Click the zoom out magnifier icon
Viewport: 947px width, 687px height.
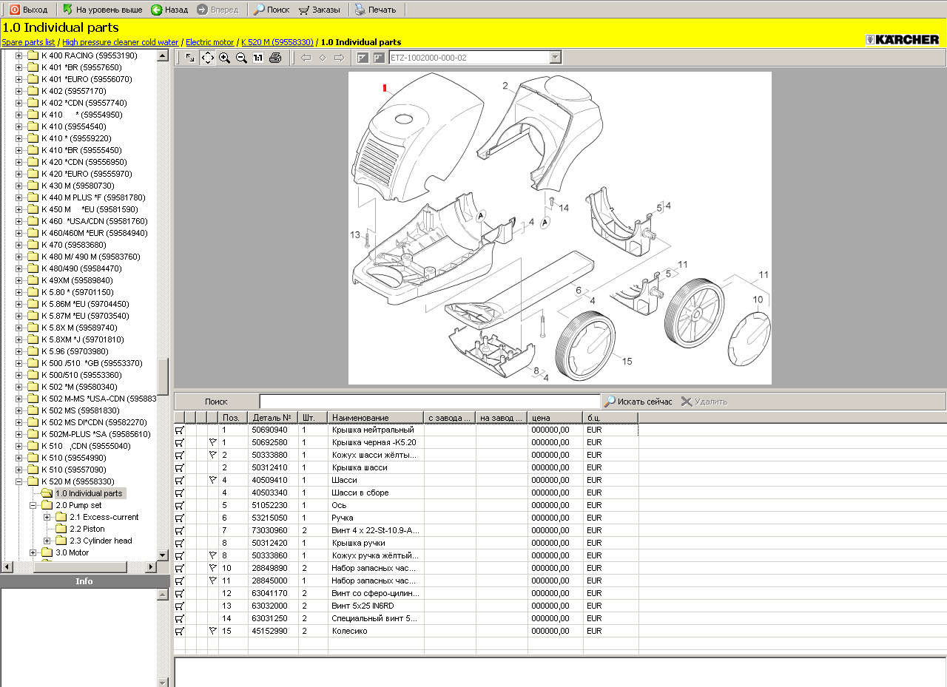[241, 58]
